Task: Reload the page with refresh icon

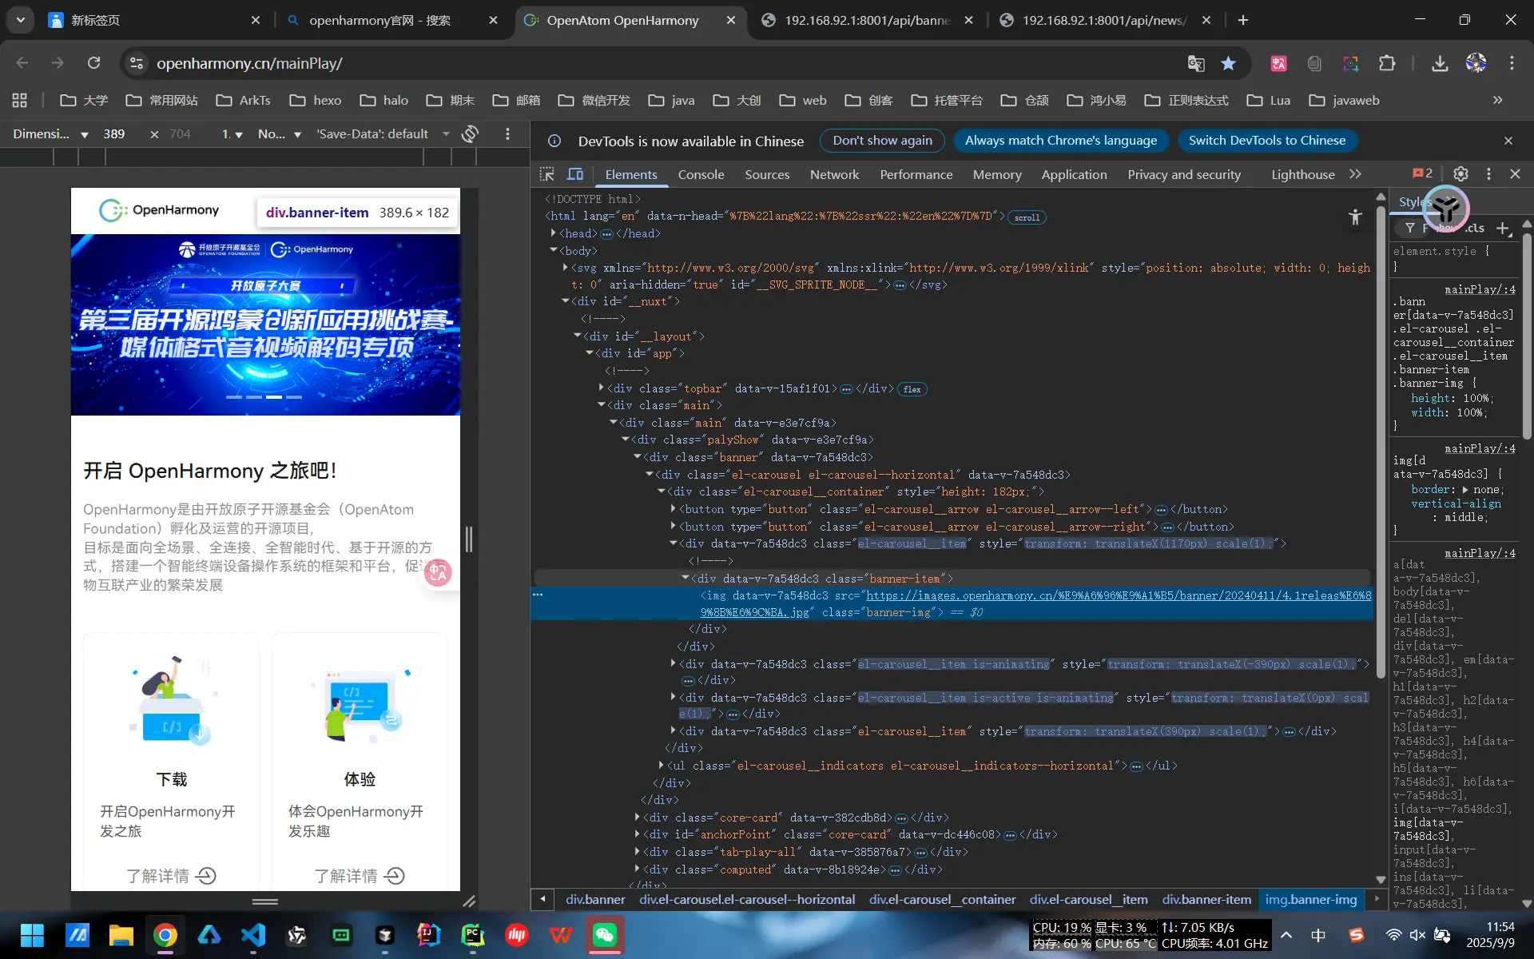Action: point(93,63)
